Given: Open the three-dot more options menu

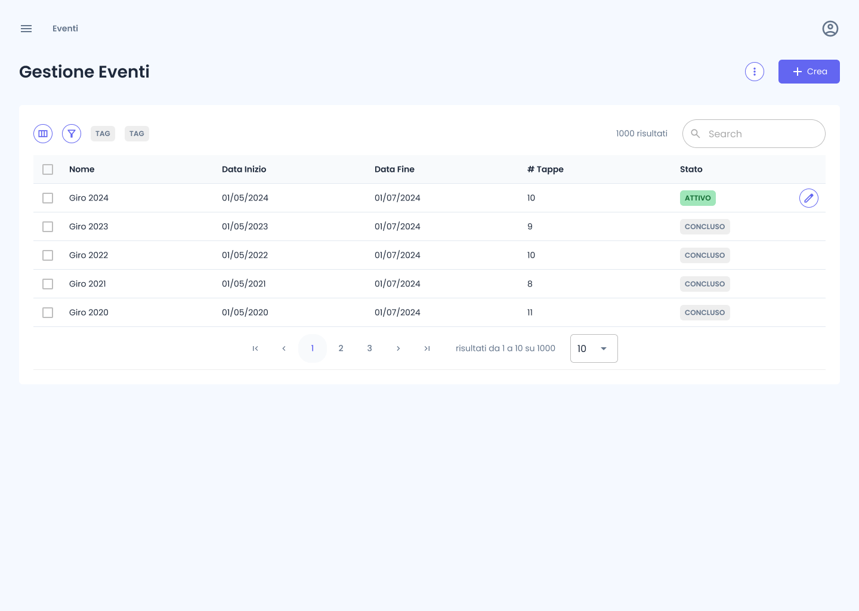Looking at the screenshot, I should (x=755, y=72).
